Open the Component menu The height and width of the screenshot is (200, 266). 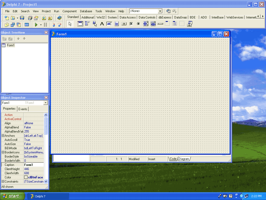click(x=69, y=11)
